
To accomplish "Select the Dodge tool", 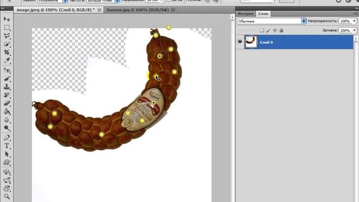I will [7, 128].
